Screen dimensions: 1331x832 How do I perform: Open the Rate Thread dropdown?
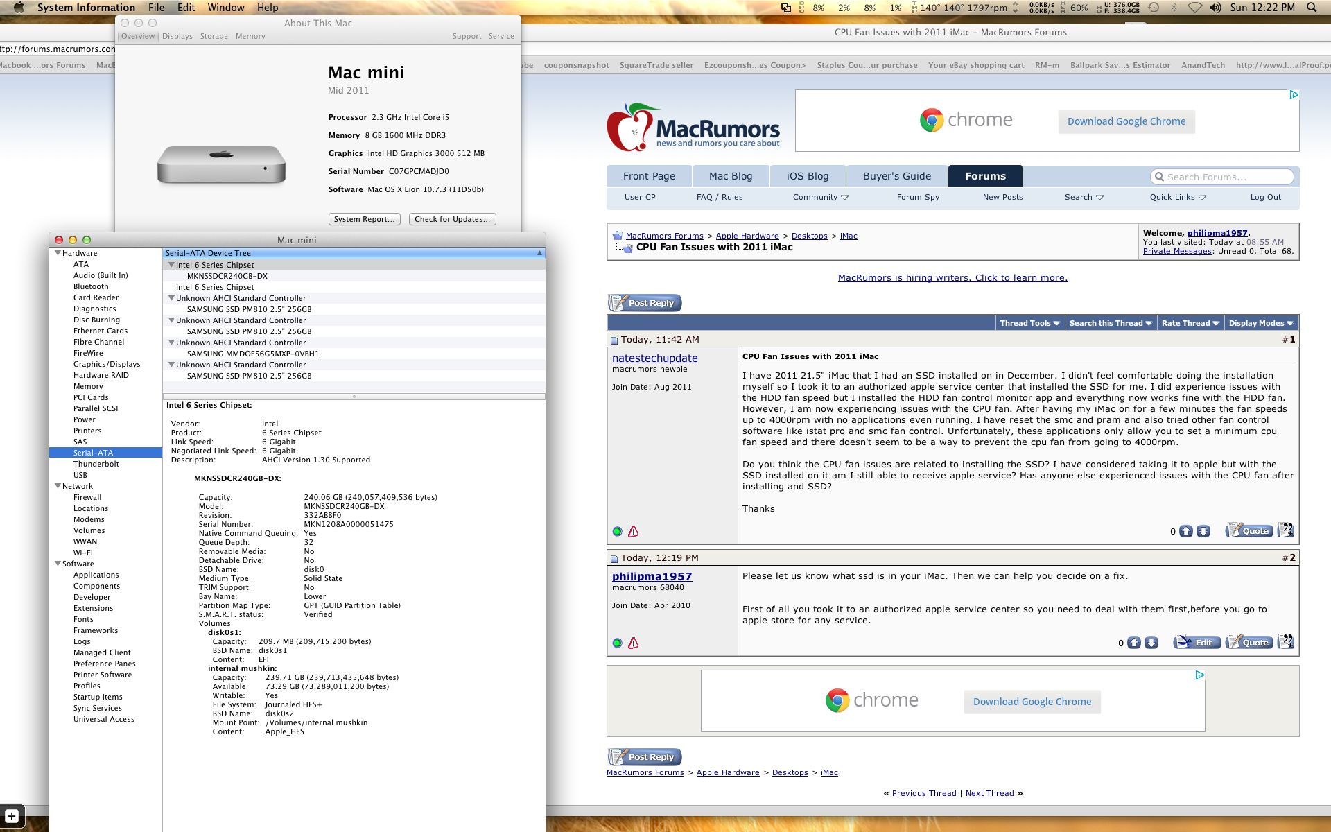tap(1190, 323)
